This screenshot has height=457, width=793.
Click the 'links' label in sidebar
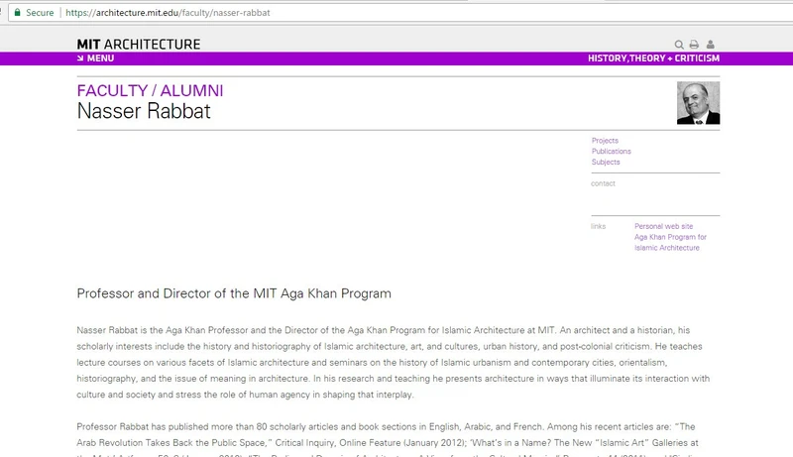coord(598,226)
